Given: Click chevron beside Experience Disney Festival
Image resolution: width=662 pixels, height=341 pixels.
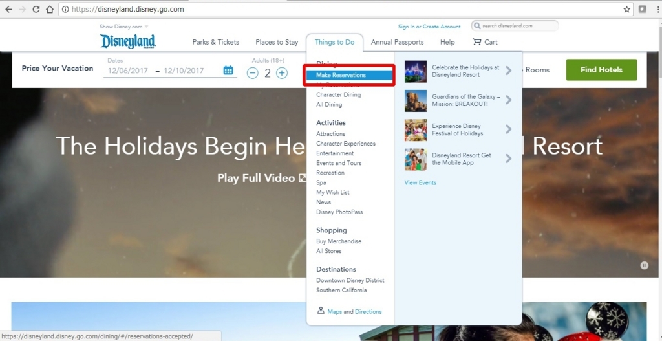Looking at the screenshot, I should click(x=508, y=129).
